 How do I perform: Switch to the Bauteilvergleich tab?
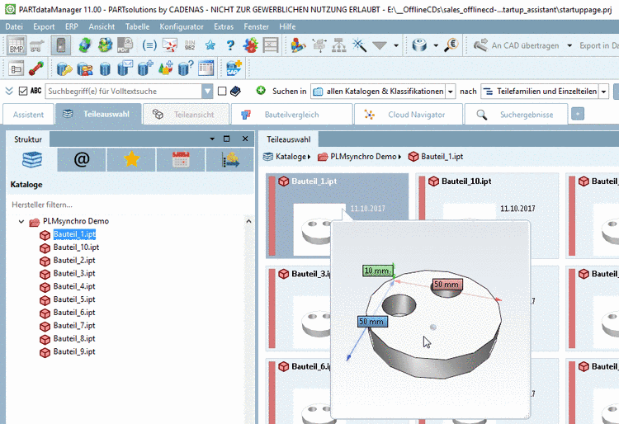click(291, 115)
